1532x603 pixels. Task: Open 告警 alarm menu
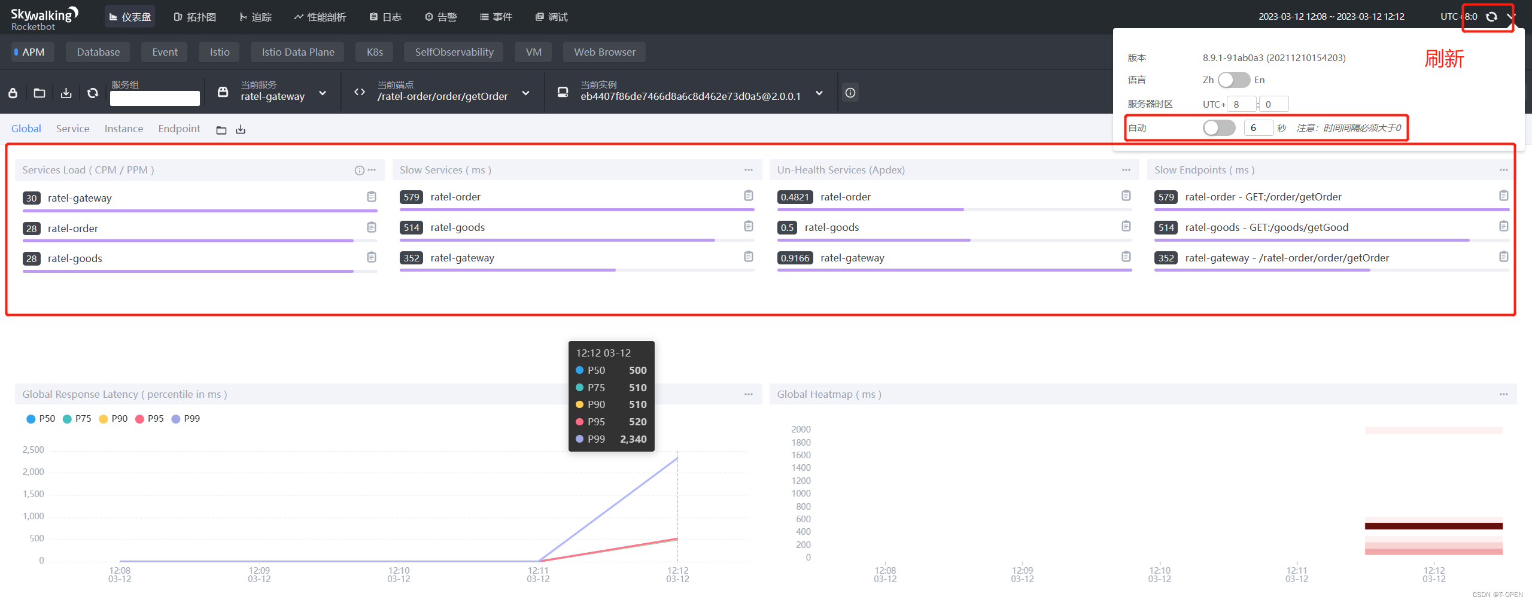[x=440, y=17]
